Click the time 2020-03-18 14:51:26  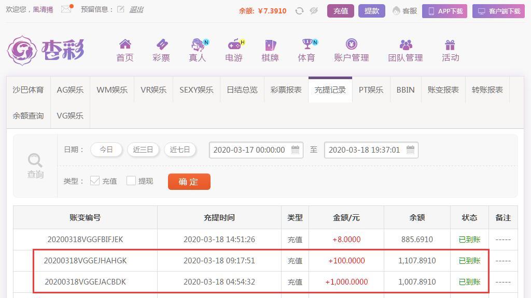pos(219,240)
